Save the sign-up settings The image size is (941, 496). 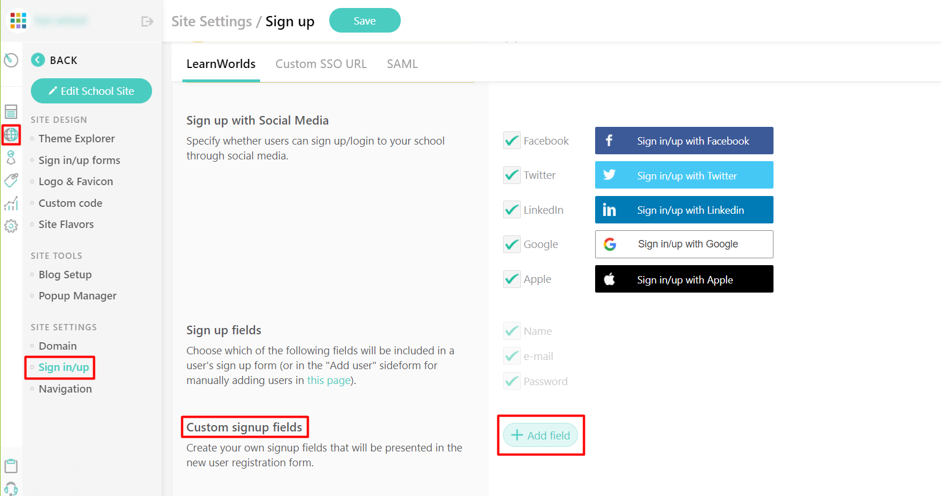point(365,20)
